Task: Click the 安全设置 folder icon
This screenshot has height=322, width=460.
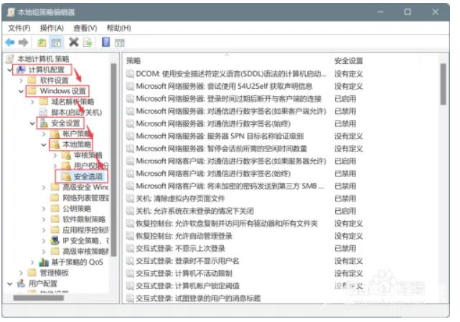Action: pyautogui.click(x=44, y=123)
